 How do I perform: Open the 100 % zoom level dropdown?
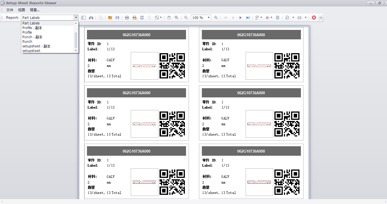209,18
